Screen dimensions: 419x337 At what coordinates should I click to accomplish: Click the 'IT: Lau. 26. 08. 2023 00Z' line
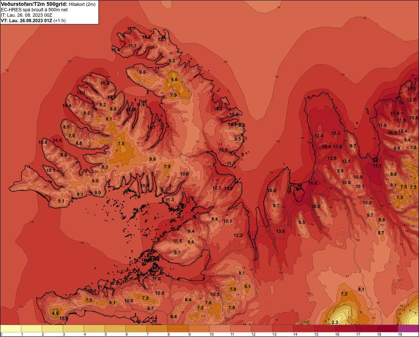tap(26, 15)
